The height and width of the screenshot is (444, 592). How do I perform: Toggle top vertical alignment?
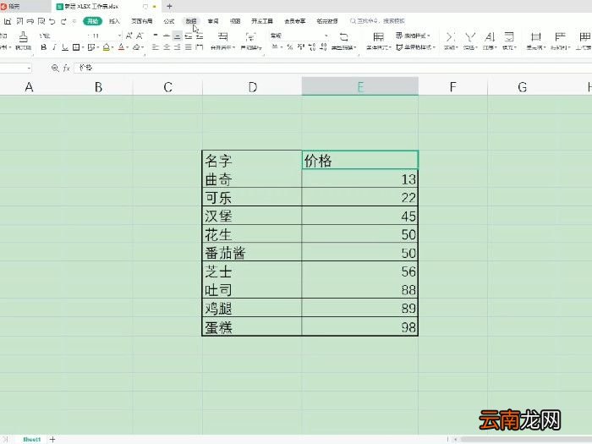pos(156,36)
